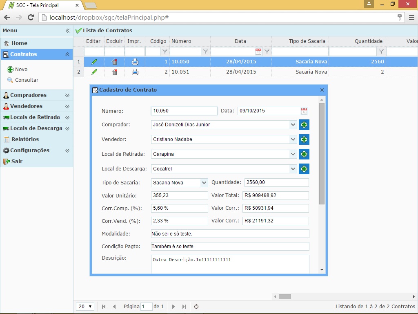
Task: Click the edit pencil icon for contract 10.051
Action: tap(94, 72)
